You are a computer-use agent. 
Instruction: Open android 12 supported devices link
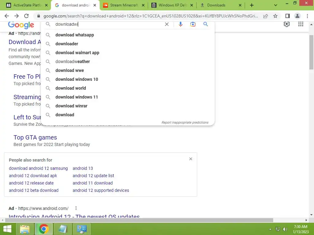101,190
